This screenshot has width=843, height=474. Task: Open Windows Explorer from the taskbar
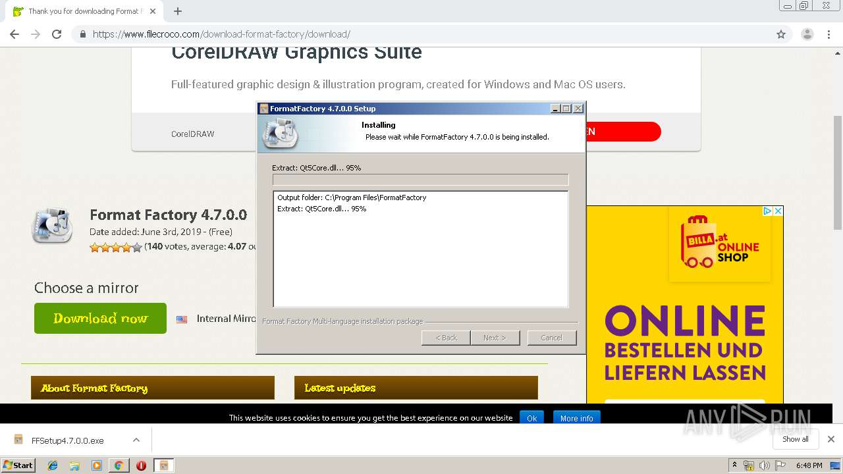(74, 465)
